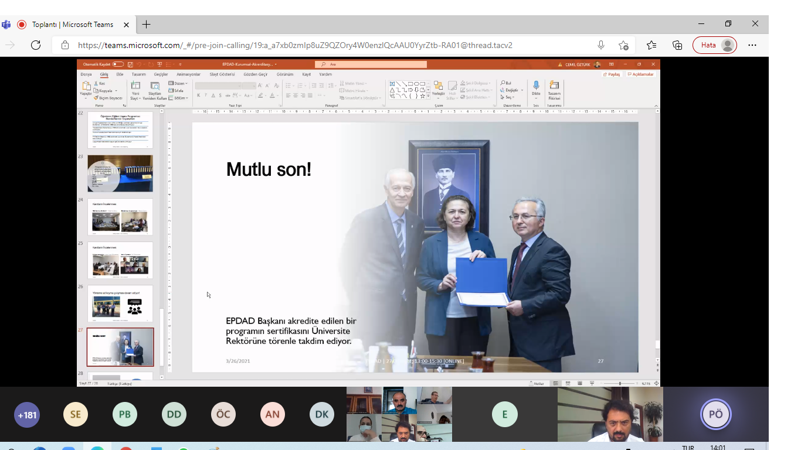Screen dimensions: 801x450
Task: Click the Paylaş button
Action: (x=611, y=74)
